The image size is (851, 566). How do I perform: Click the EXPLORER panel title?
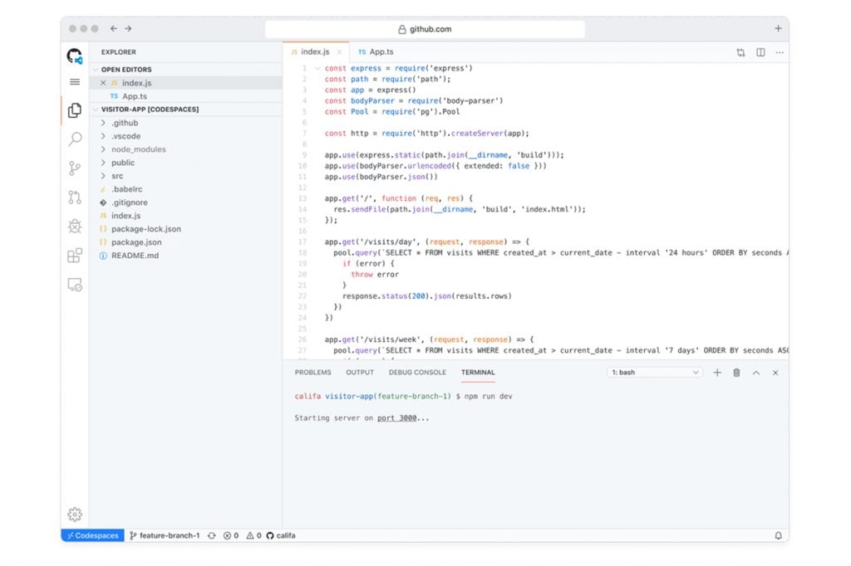coord(118,52)
